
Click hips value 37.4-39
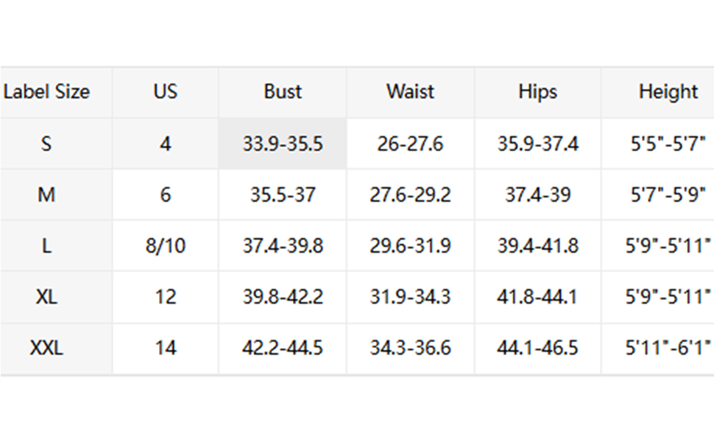click(538, 195)
